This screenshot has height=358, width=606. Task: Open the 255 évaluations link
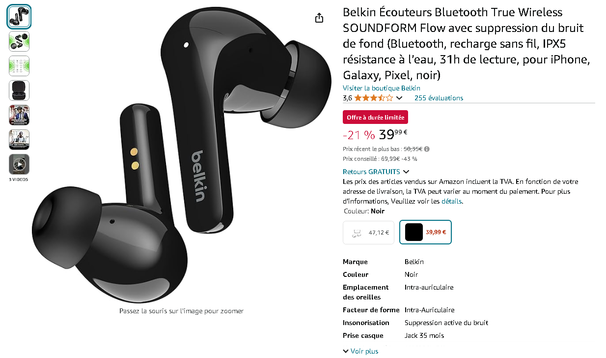coord(439,98)
